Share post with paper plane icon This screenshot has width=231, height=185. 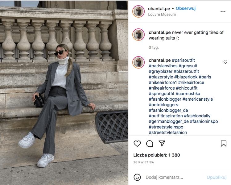162,143
